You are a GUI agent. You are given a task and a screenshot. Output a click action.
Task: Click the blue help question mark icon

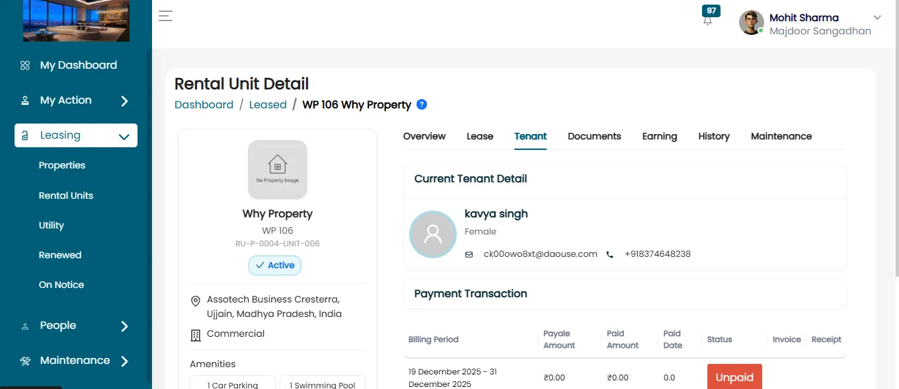point(422,104)
